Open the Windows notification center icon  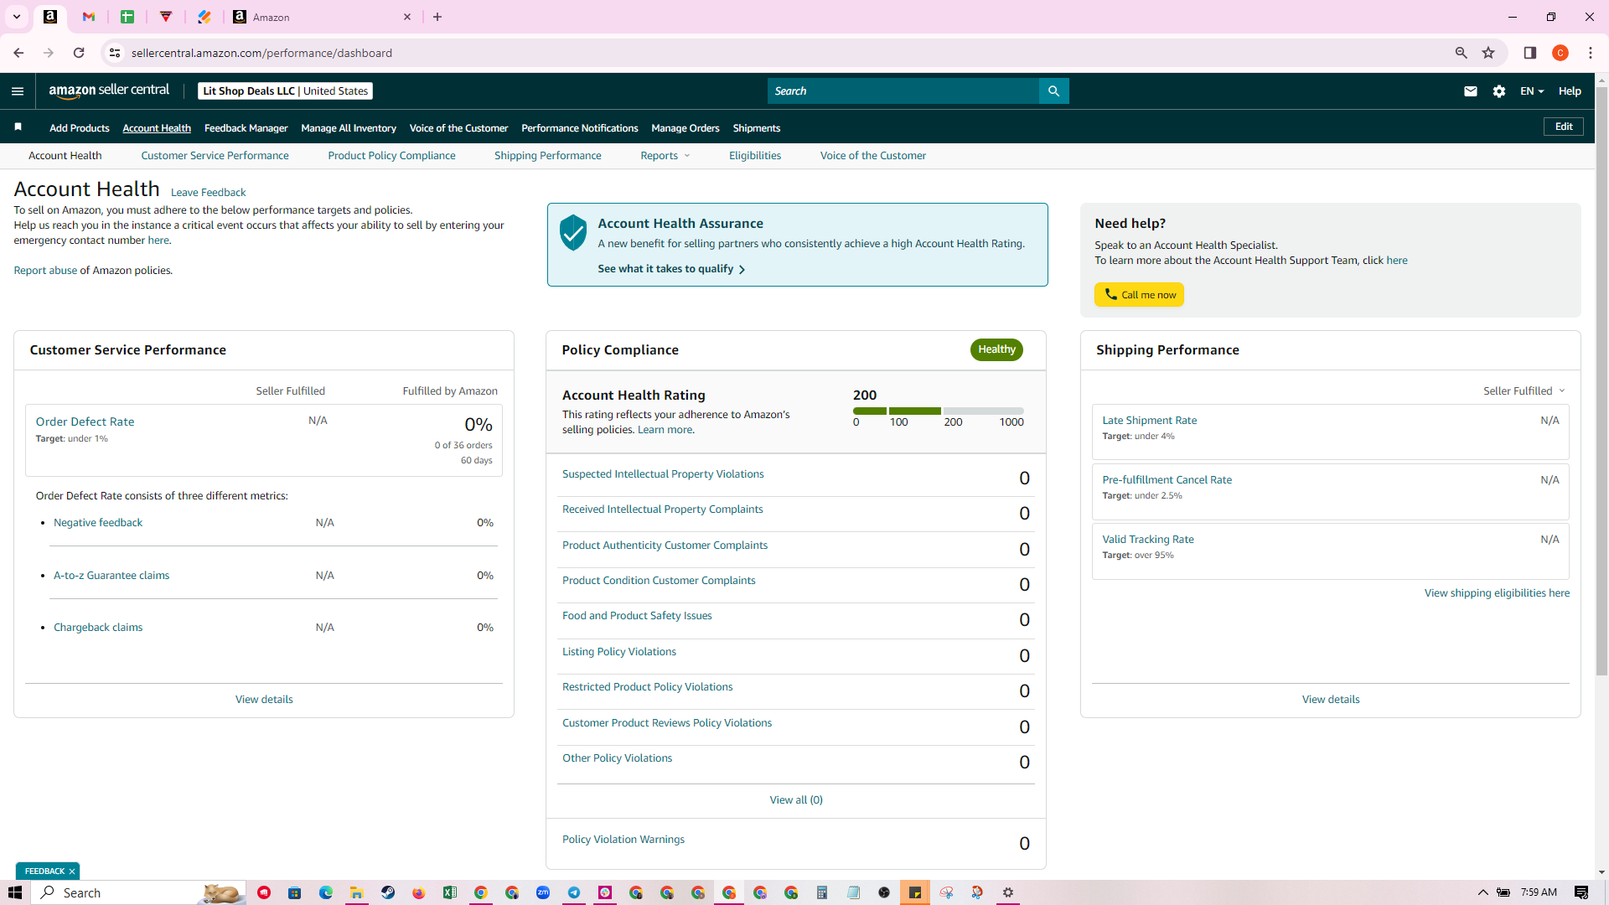pyautogui.click(x=1581, y=892)
